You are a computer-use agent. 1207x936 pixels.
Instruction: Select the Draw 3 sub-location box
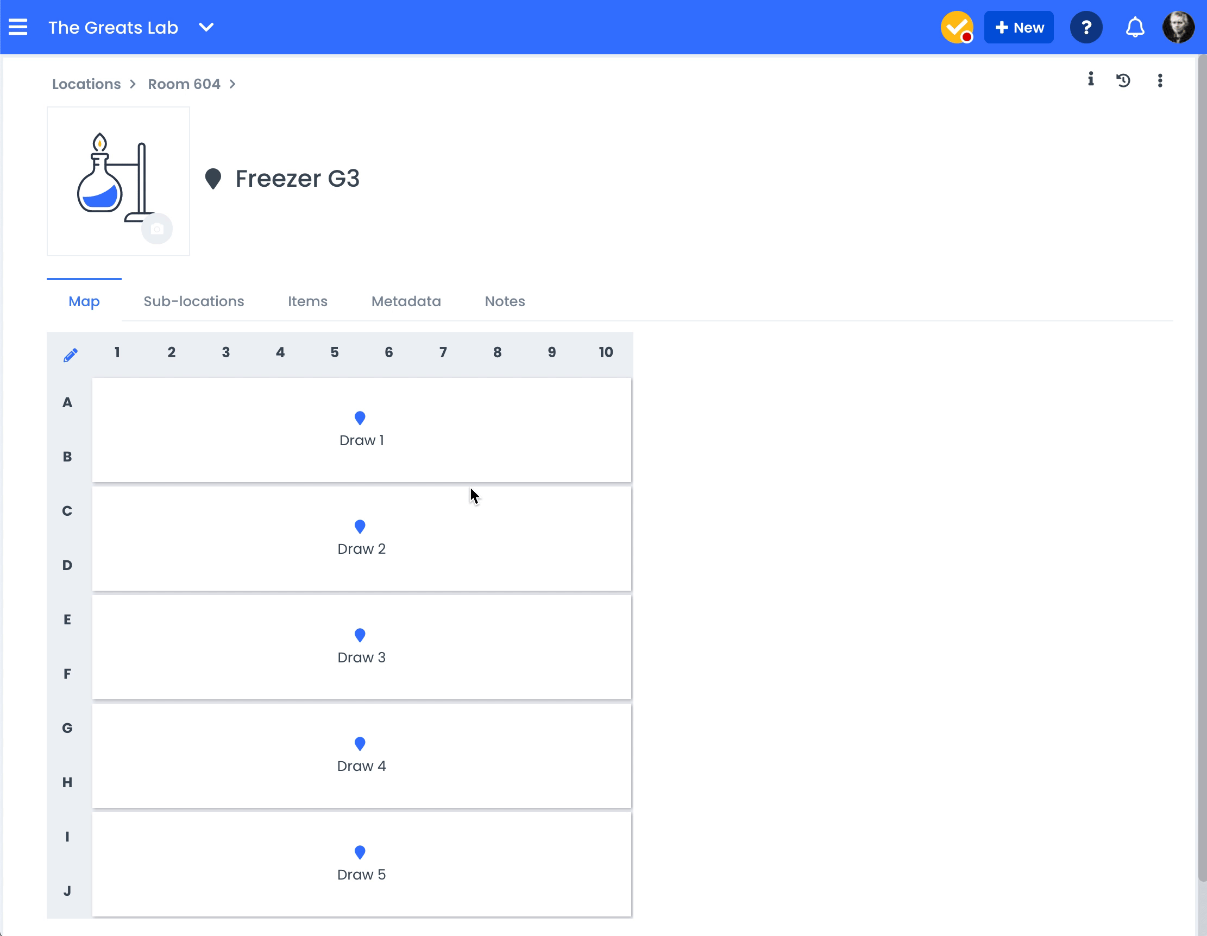pos(361,647)
